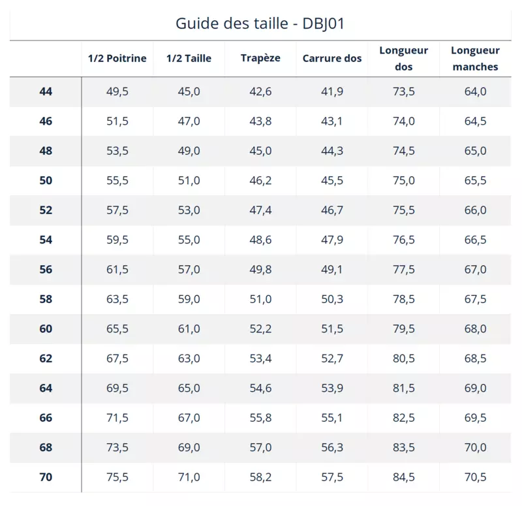Image resolution: width=522 pixels, height=506 pixels.
Task: Click the 47,4 trapèze value for size 52
Action: point(260,210)
